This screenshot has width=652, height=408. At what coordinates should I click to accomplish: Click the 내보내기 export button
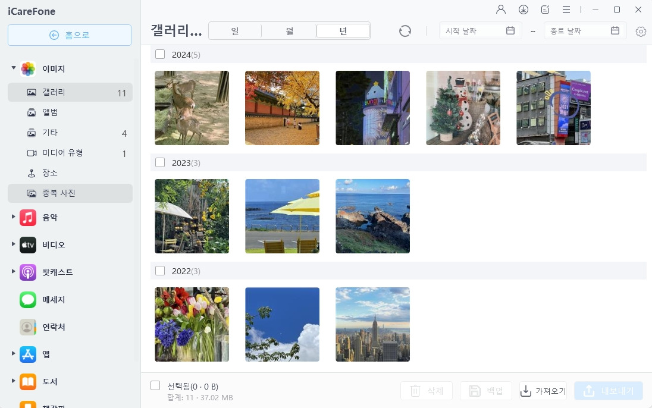click(609, 391)
